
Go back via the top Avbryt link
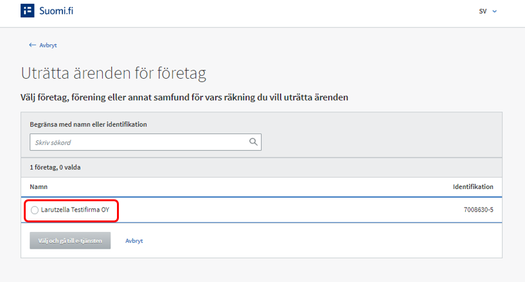pyautogui.click(x=48, y=46)
